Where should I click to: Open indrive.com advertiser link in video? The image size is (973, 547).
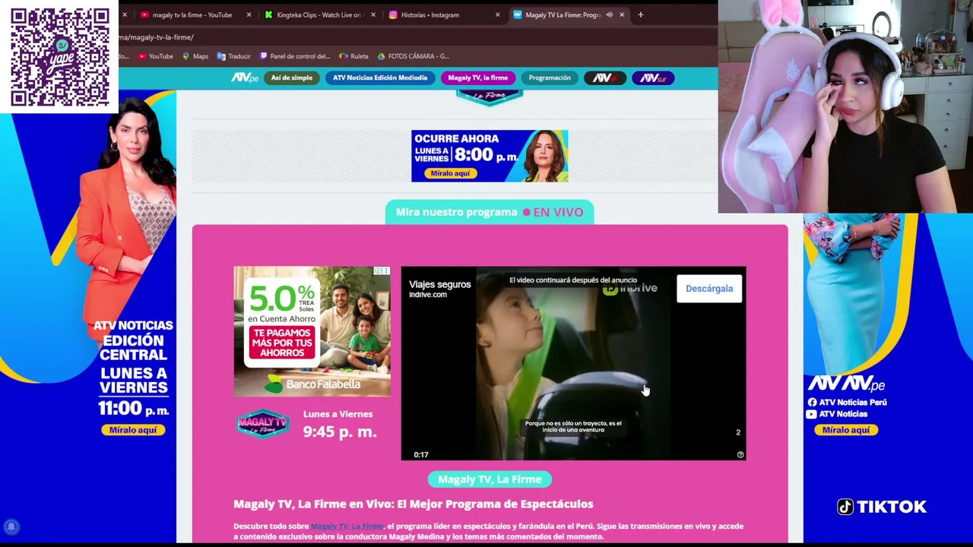[428, 295]
